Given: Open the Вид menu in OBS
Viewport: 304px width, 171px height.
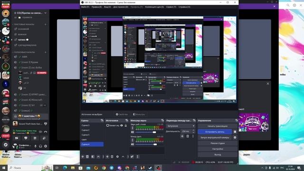Looking at the screenshot, I should point(107,7).
